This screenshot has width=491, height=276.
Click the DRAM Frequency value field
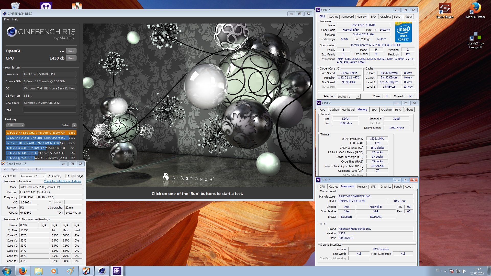[x=377, y=139]
